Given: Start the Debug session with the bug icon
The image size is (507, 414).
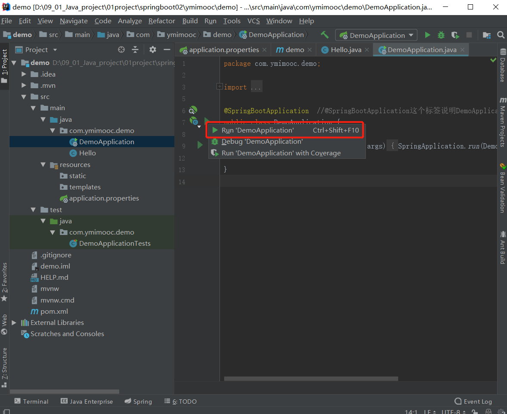Looking at the screenshot, I should [x=441, y=35].
